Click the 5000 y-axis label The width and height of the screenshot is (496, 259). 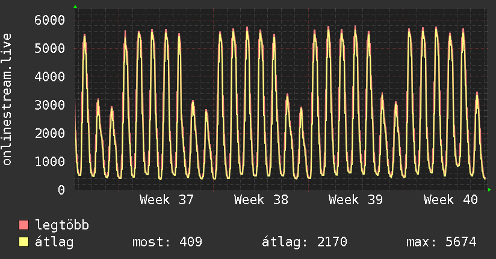pos(50,48)
